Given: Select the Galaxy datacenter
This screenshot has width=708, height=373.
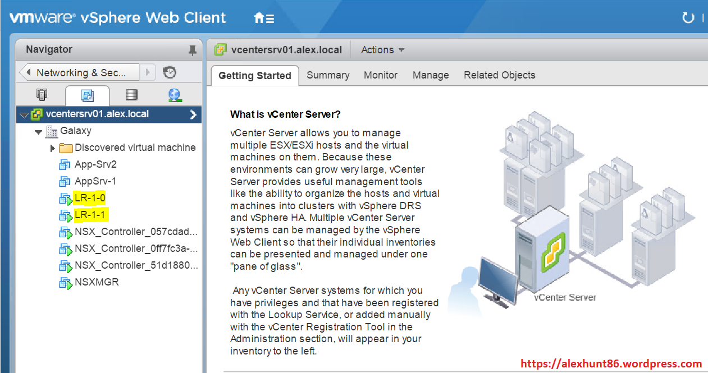Looking at the screenshot, I should pos(76,131).
